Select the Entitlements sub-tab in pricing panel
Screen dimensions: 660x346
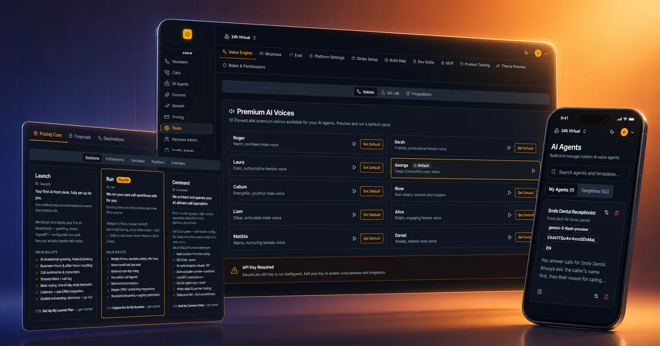pyautogui.click(x=114, y=159)
